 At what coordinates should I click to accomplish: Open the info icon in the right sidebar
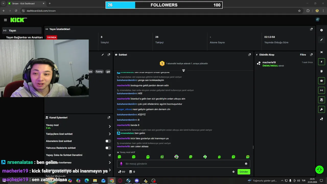point(321,30)
